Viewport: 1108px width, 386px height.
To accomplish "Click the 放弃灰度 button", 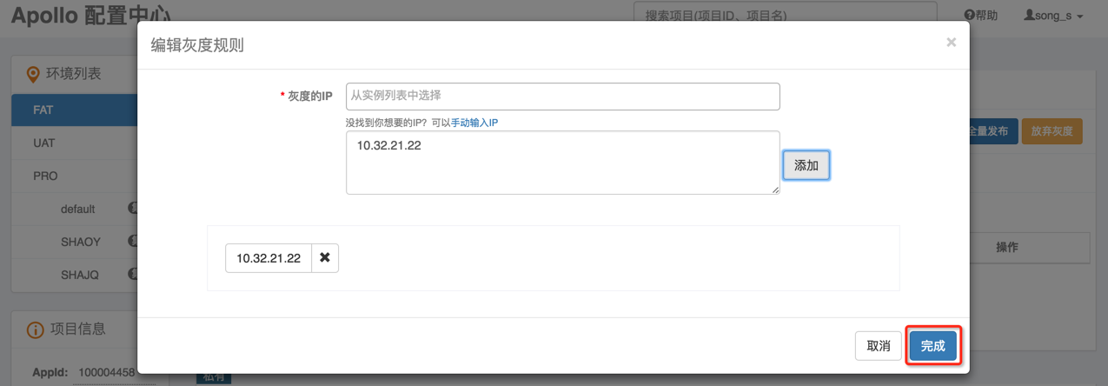I will click(1052, 131).
